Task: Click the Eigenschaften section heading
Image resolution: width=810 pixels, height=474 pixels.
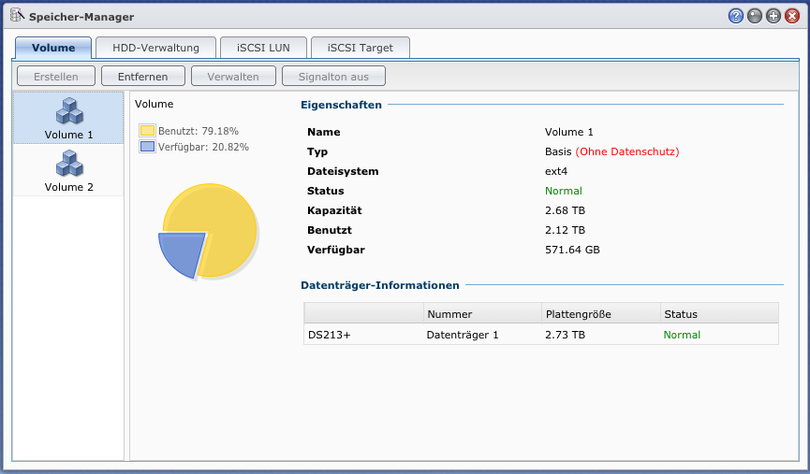Action: 341,105
